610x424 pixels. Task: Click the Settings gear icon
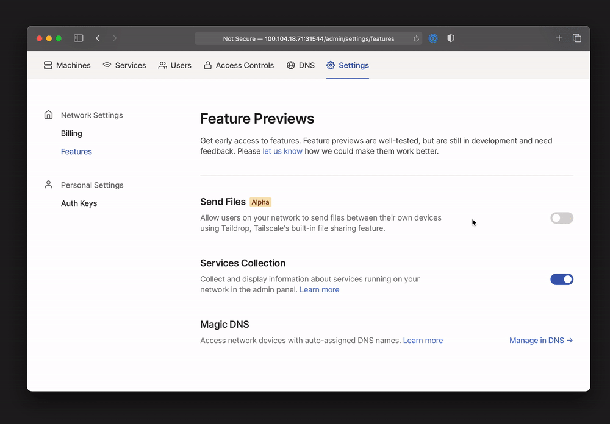coord(331,65)
